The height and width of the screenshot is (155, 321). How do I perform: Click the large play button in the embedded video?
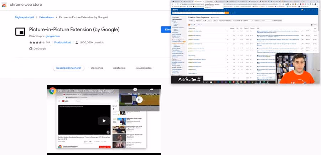(104, 121)
